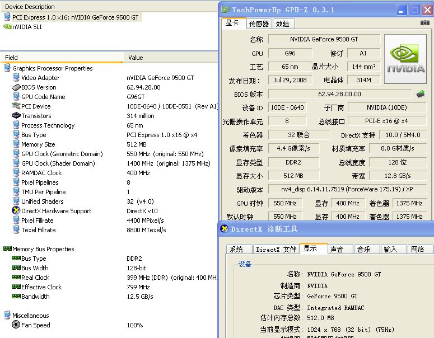Switch to the 效验 tab in GPU-Z
This screenshot has height=338, width=434.
tap(283, 24)
